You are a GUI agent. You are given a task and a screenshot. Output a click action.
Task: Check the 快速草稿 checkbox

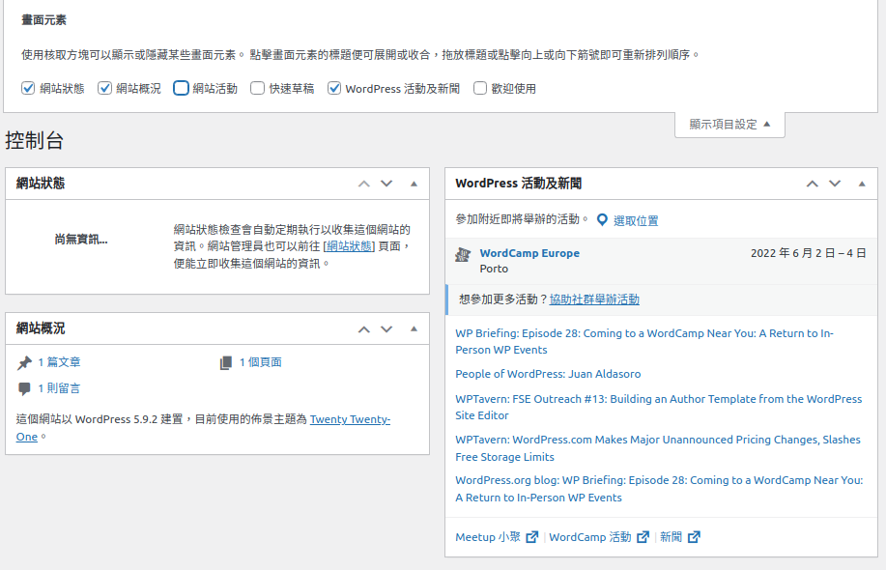pos(257,88)
